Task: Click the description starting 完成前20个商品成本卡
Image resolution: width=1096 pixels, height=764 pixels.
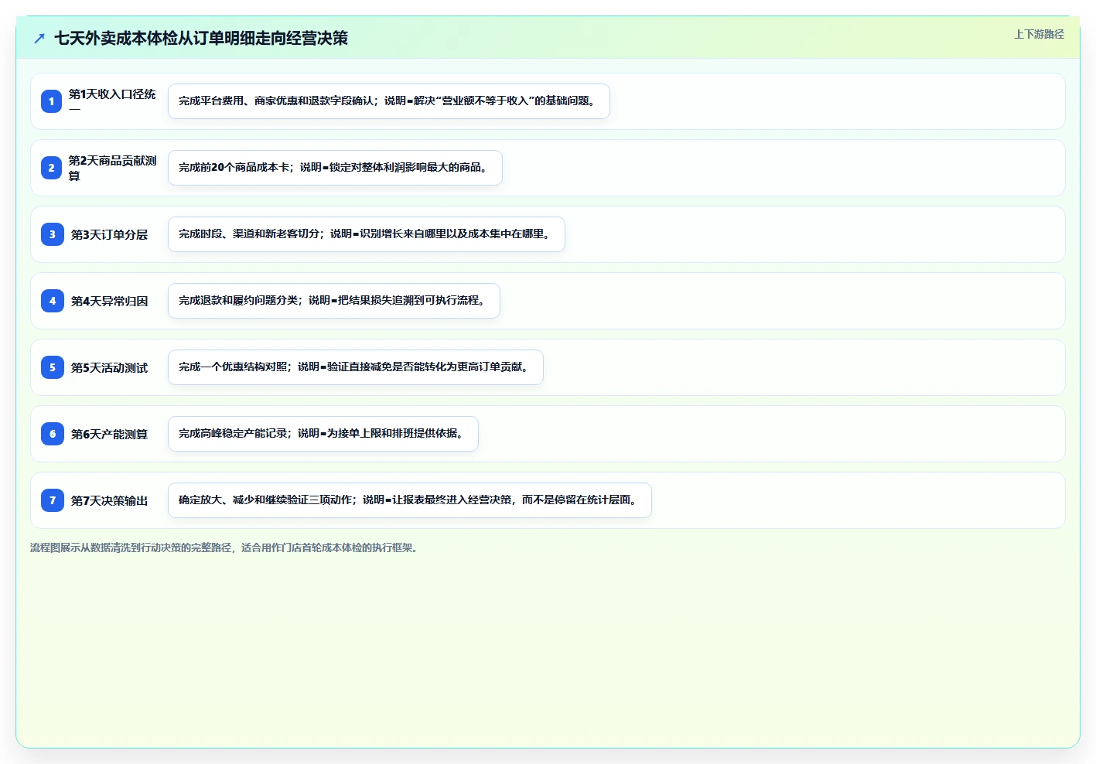Action: (335, 168)
